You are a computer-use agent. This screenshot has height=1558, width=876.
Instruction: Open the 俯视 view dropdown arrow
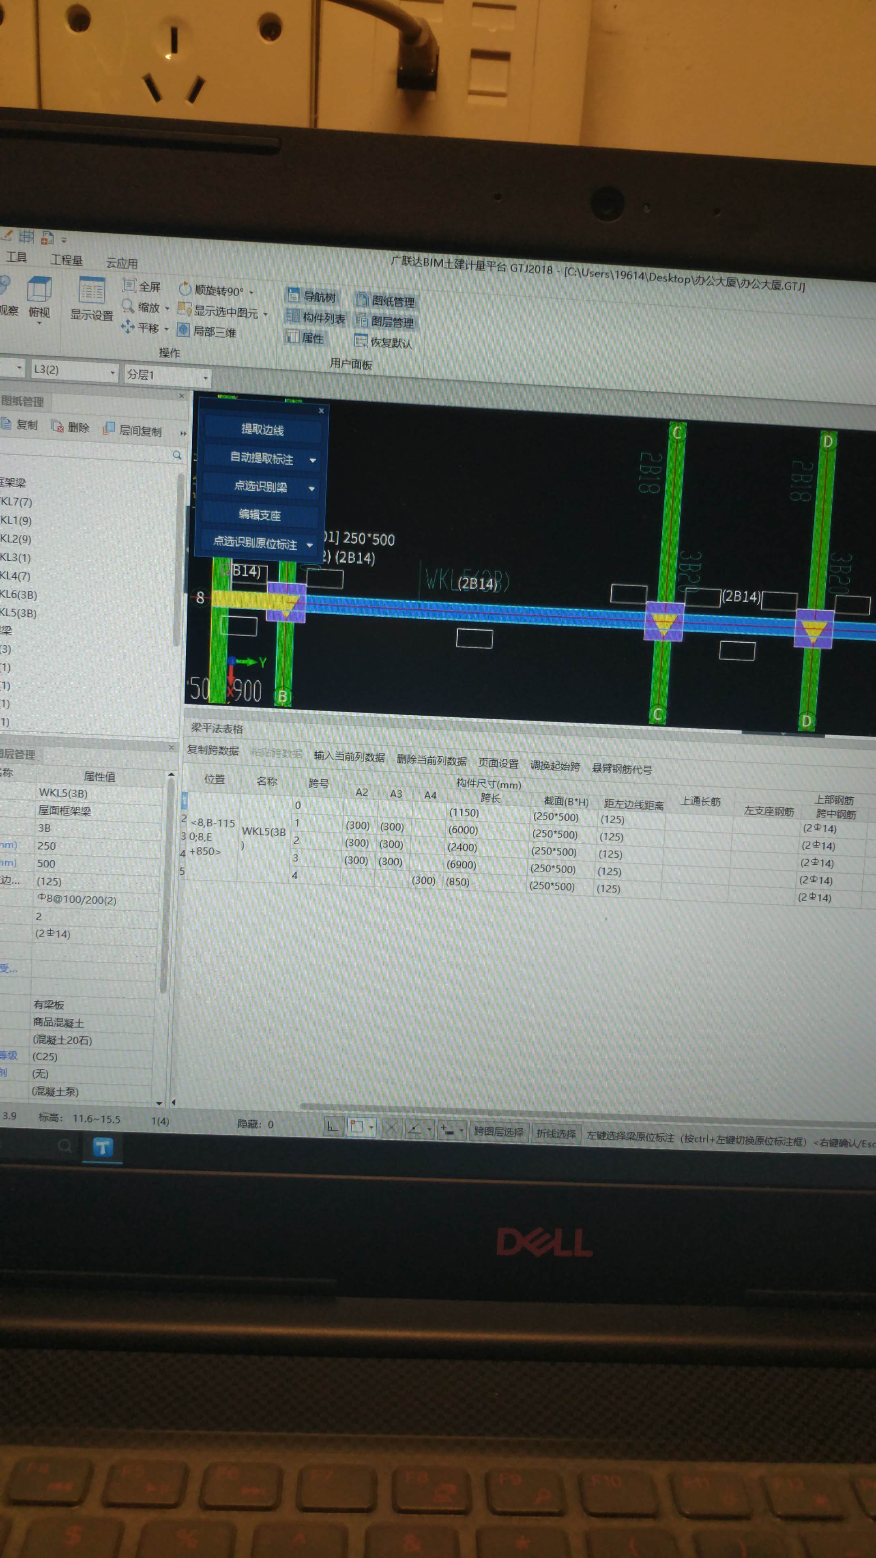pyautogui.click(x=39, y=324)
